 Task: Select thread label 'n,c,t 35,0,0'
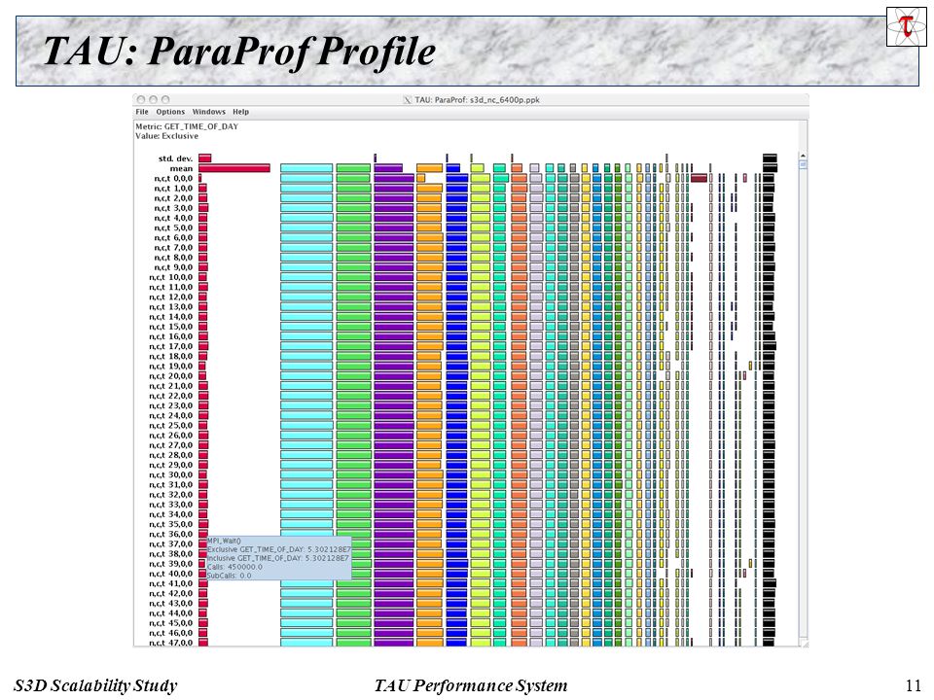coord(171,524)
